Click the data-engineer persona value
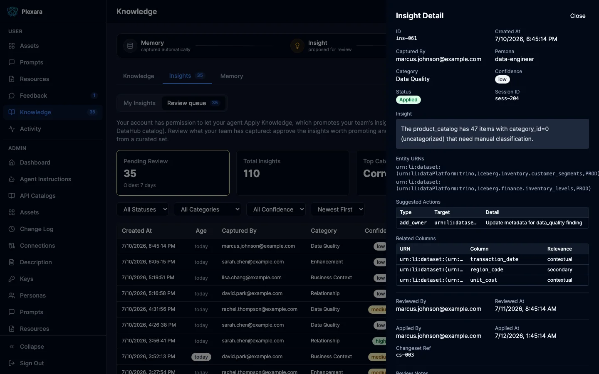599x374 pixels. (515, 59)
